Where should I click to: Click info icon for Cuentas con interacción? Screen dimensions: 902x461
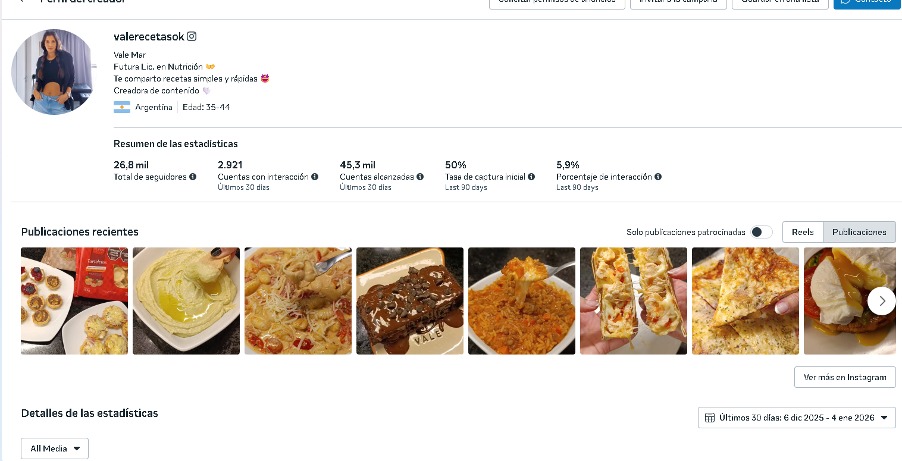click(x=315, y=177)
